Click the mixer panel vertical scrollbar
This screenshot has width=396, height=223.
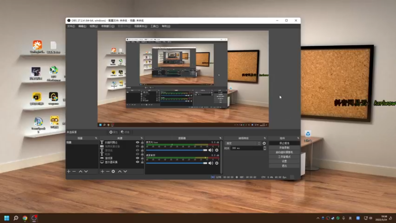pos(221,157)
